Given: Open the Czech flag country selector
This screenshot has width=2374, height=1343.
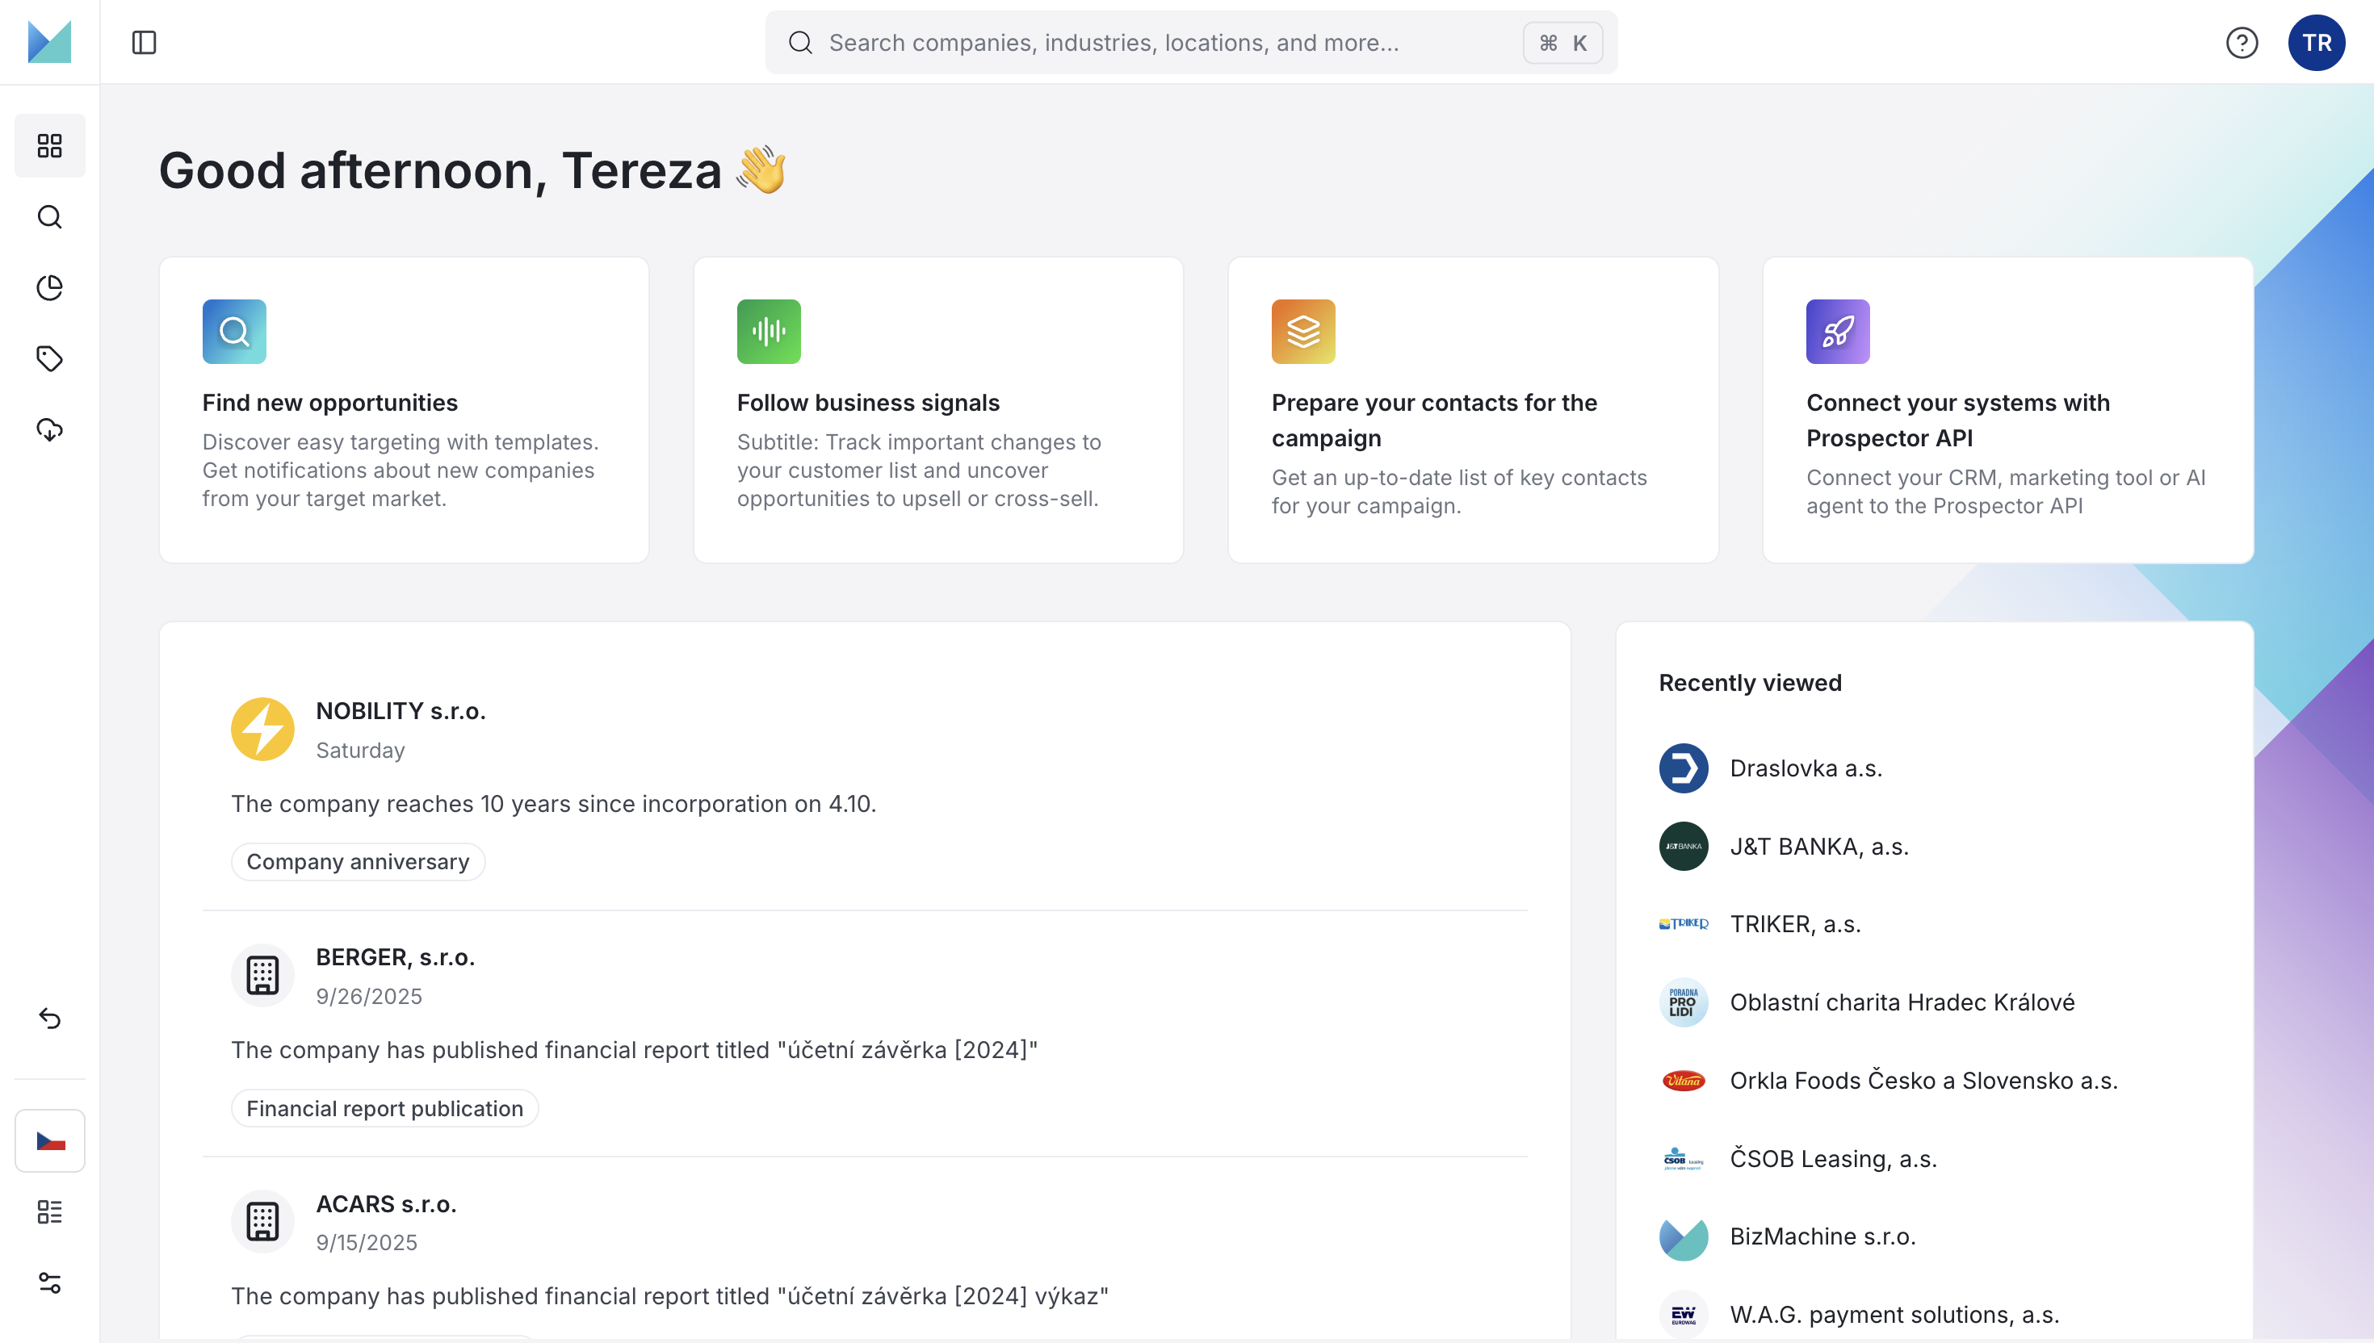Looking at the screenshot, I should pyautogui.click(x=50, y=1141).
